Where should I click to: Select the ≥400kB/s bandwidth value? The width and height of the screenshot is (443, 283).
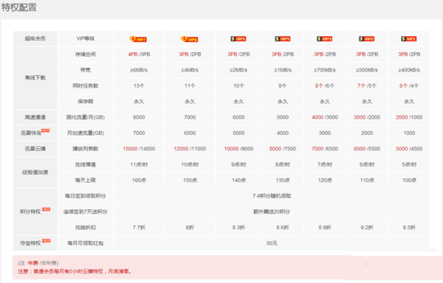point(409,70)
